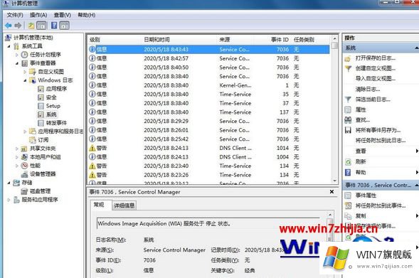Open log 属性 action
This screenshot has height=278, width=419.
(x=361, y=109)
